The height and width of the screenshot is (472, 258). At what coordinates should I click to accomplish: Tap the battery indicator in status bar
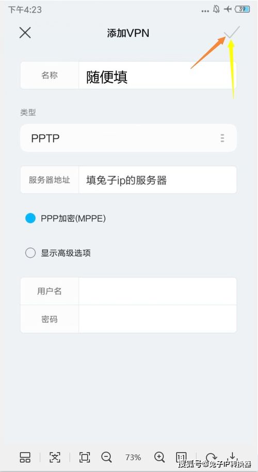point(243,9)
